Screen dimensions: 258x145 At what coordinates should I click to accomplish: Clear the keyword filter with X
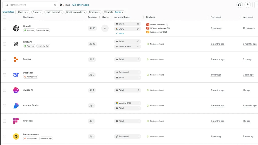55,5
